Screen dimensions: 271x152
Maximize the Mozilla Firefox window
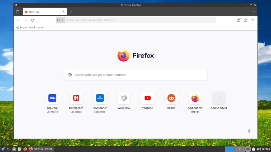[251, 5]
